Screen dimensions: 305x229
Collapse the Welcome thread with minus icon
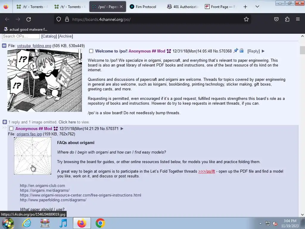click(x=4, y=46)
